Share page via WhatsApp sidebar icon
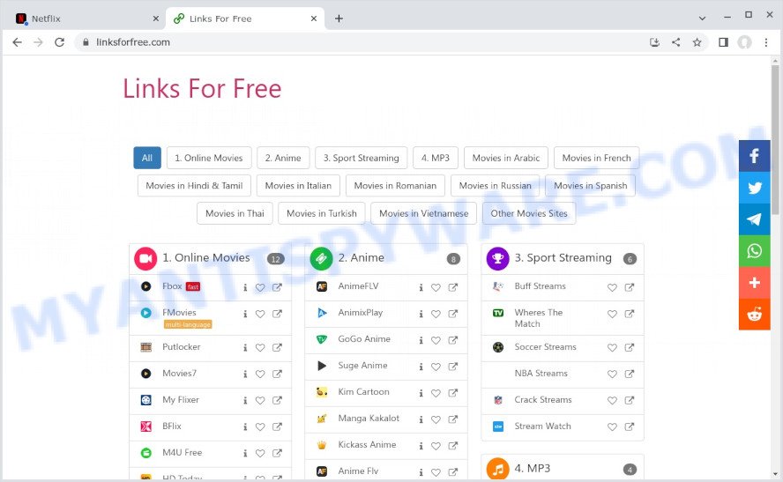The width and height of the screenshot is (783, 482). tap(754, 250)
